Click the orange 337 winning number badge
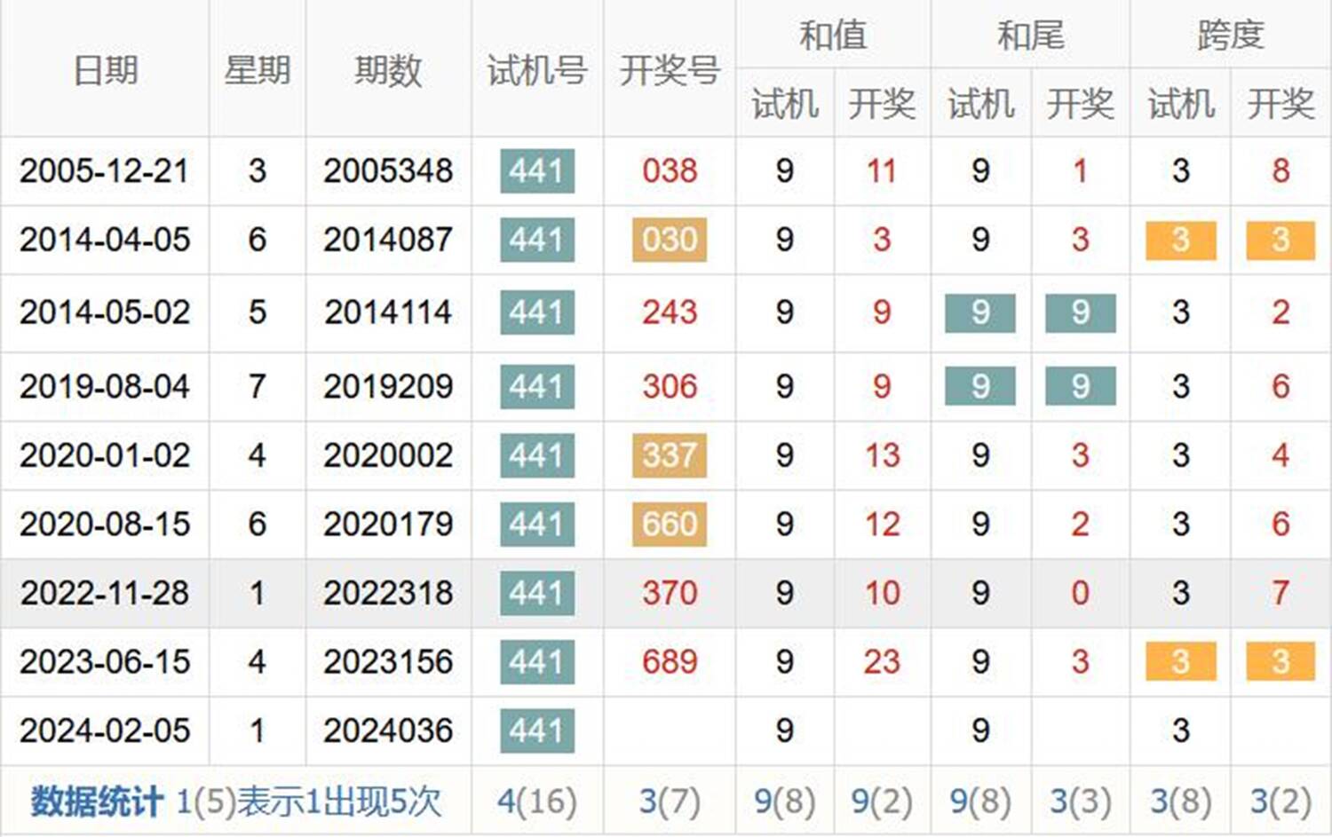The height and width of the screenshot is (837, 1332). (669, 455)
